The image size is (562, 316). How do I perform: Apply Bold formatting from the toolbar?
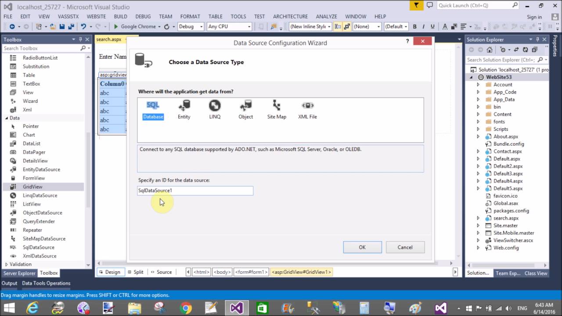pos(415,26)
